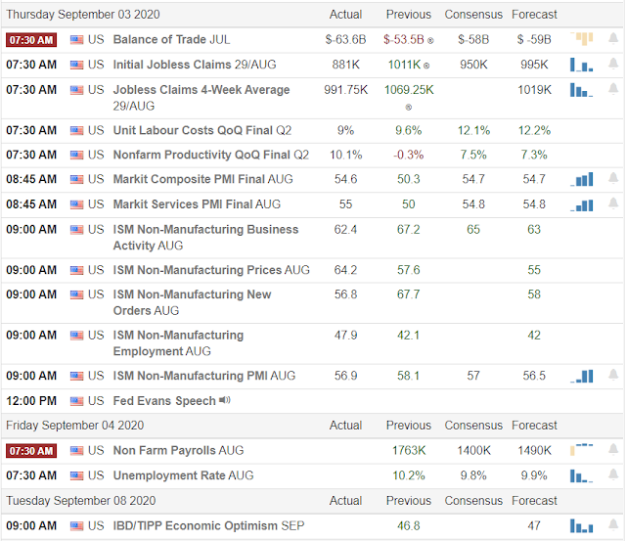Open mini chart for Markit Services PMI Final
The width and height of the screenshot is (626, 541).
pos(582,204)
